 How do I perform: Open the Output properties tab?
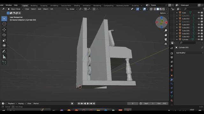pos(172,58)
